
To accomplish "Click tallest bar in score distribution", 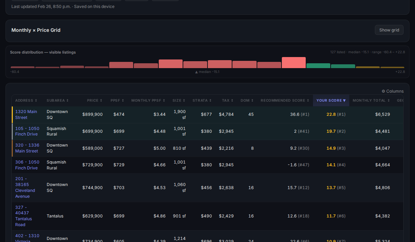I will [294, 63].
